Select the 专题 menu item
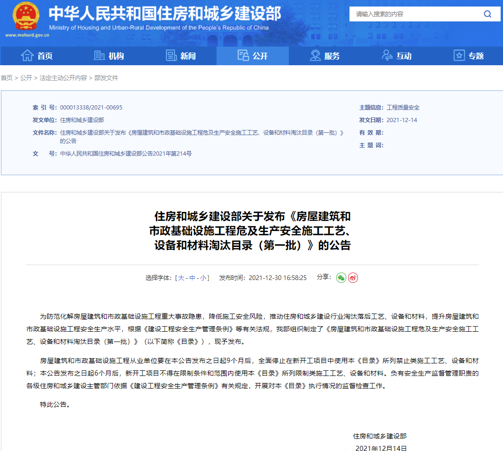This screenshot has width=503, height=451. [x=476, y=56]
